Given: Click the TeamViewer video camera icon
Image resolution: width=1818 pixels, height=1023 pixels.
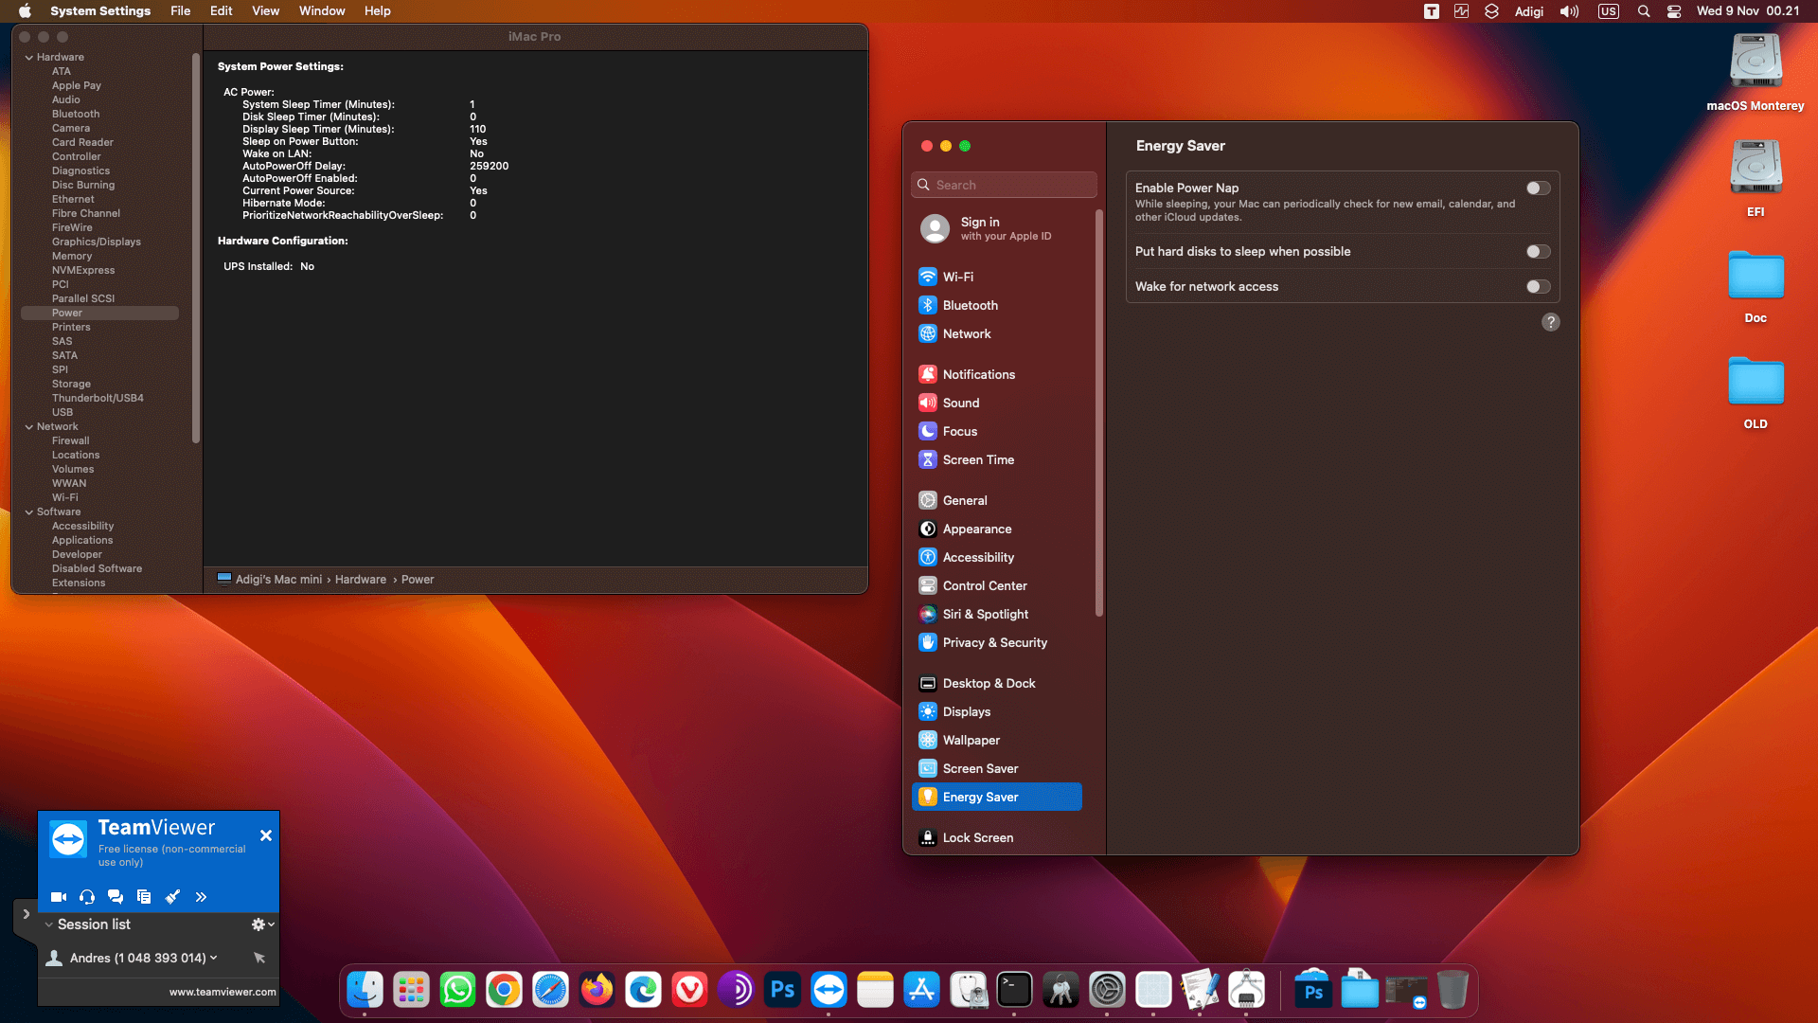Looking at the screenshot, I should point(59,896).
